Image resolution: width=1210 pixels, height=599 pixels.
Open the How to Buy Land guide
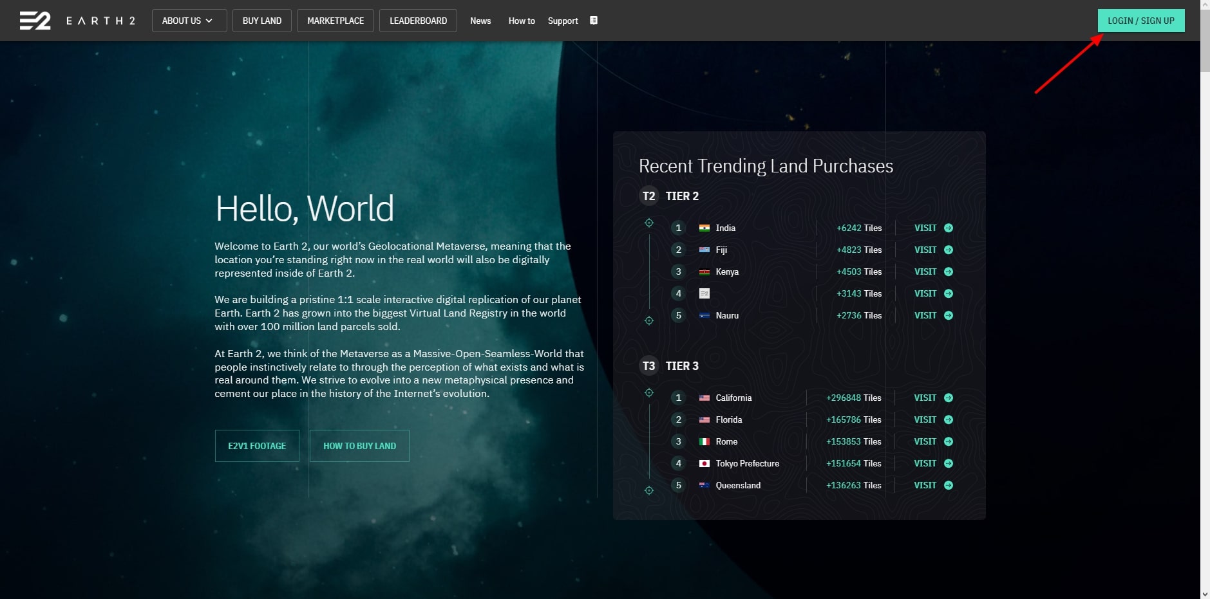click(x=359, y=446)
